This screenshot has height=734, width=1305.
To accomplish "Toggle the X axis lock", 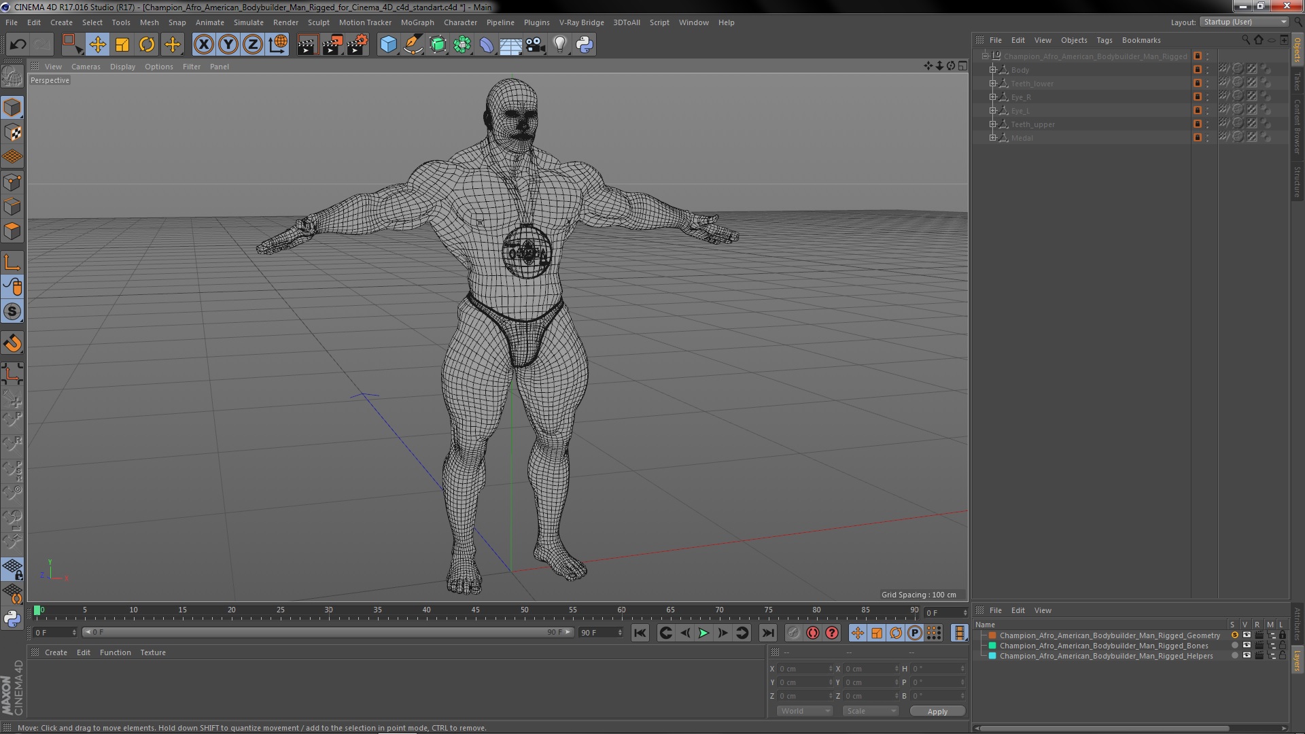I will coord(203,45).
